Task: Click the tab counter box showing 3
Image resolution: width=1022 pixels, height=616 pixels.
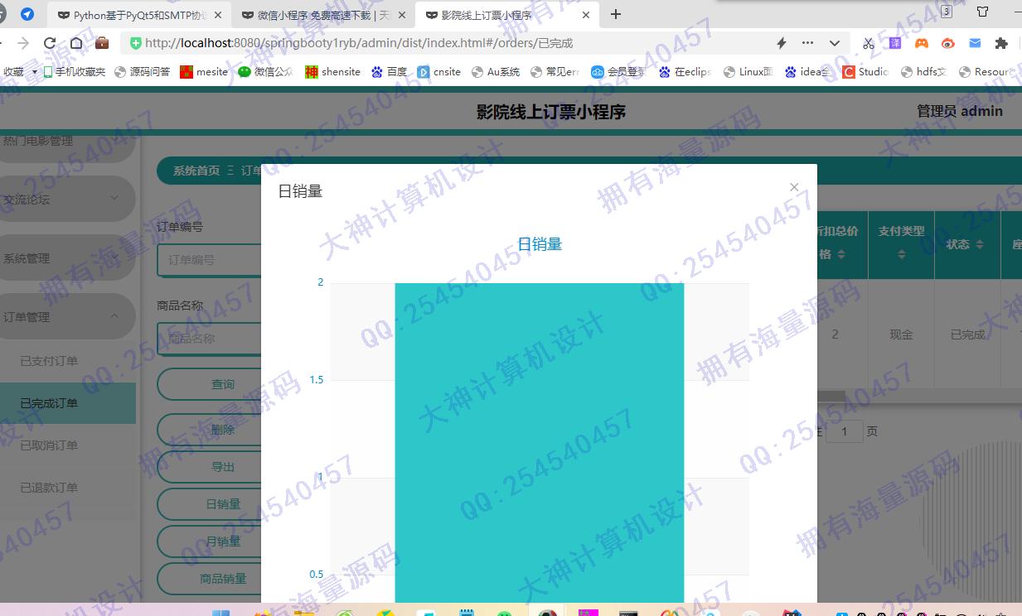Action: tap(947, 12)
